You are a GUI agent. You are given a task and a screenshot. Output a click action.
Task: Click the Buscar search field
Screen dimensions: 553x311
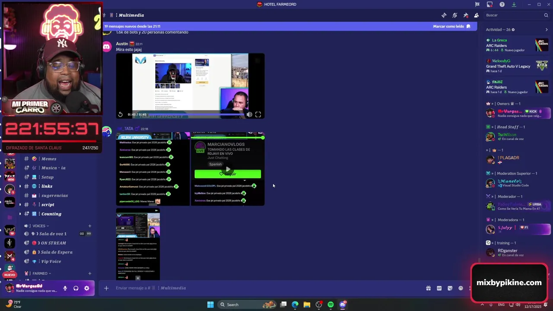[516, 15]
